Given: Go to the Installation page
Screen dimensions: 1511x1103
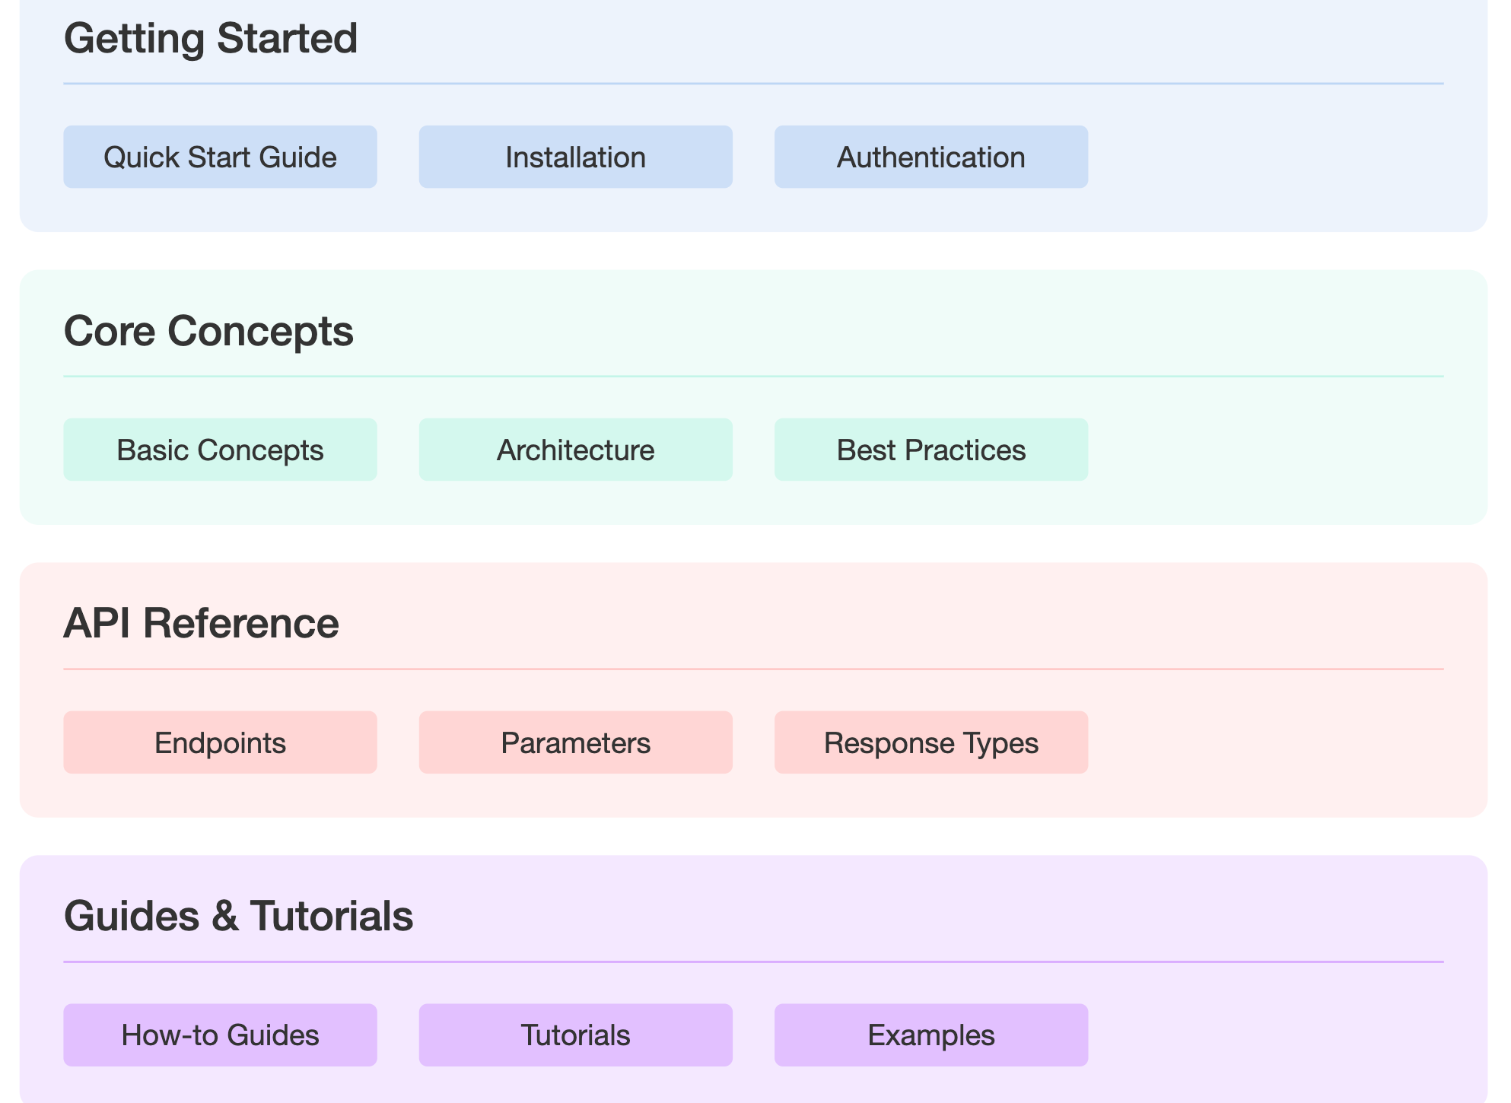Looking at the screenshot, I should pyautogui.click(x=575, y=157).
